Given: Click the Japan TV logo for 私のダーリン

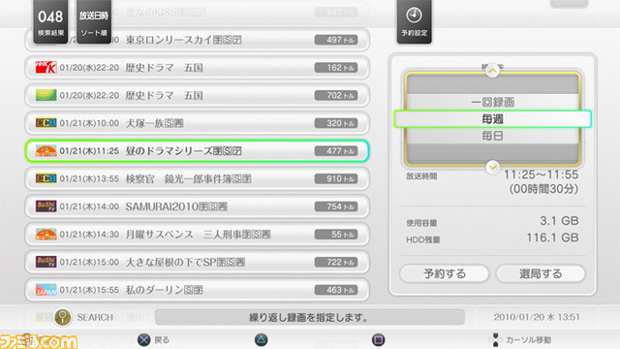Looking at the screenshot, I should pos(46,290).
